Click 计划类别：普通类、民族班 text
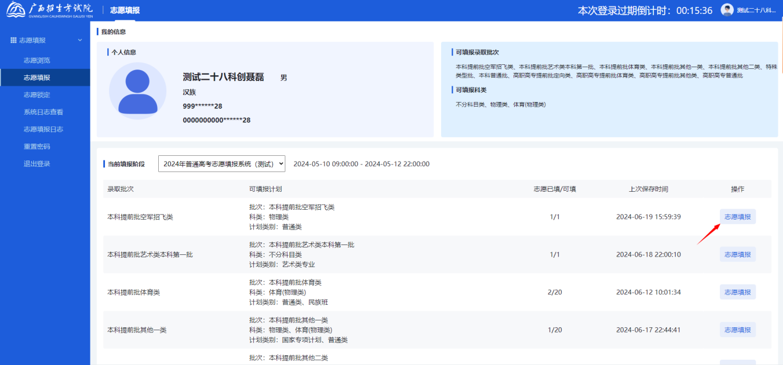Viewport: 783px width, 365px height. pos(288,302)
